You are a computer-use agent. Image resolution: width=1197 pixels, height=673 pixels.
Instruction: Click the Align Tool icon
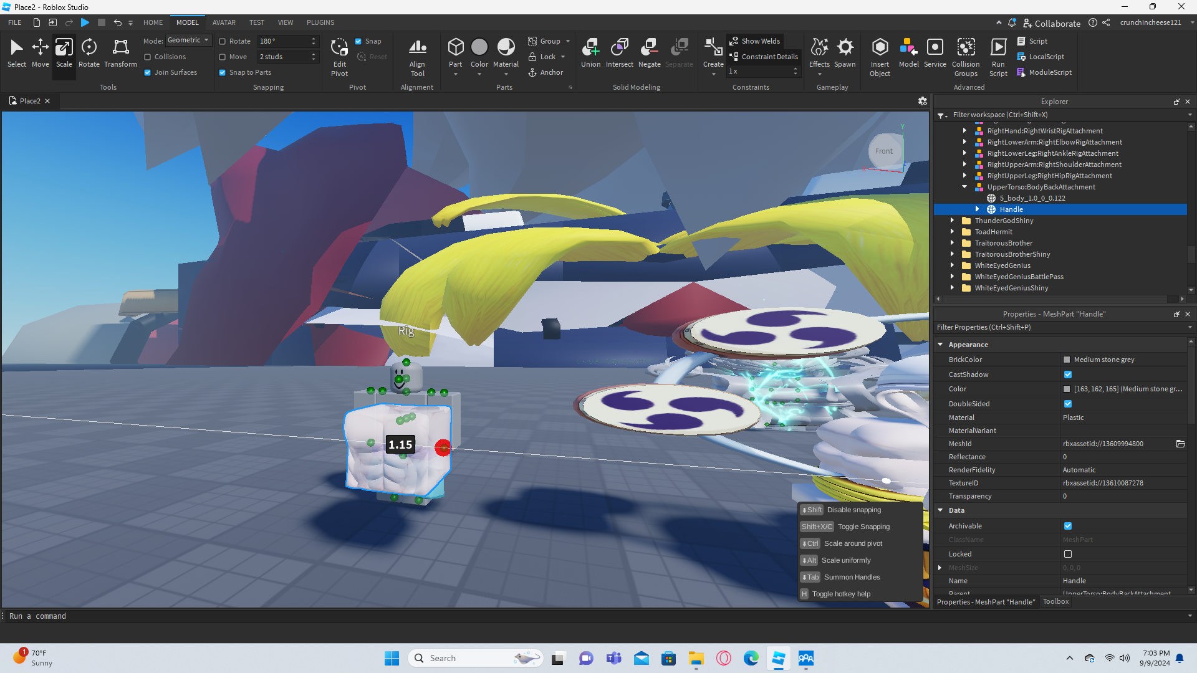417,56
